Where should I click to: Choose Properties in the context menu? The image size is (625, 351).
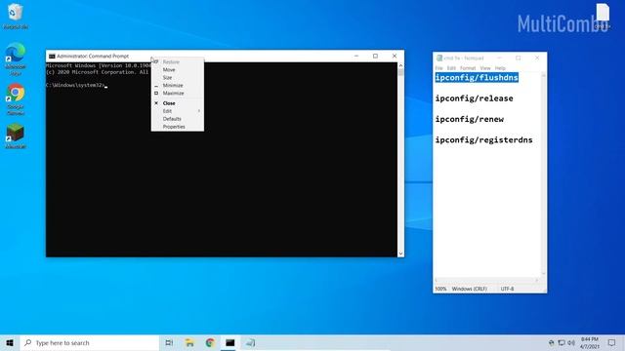178,127
